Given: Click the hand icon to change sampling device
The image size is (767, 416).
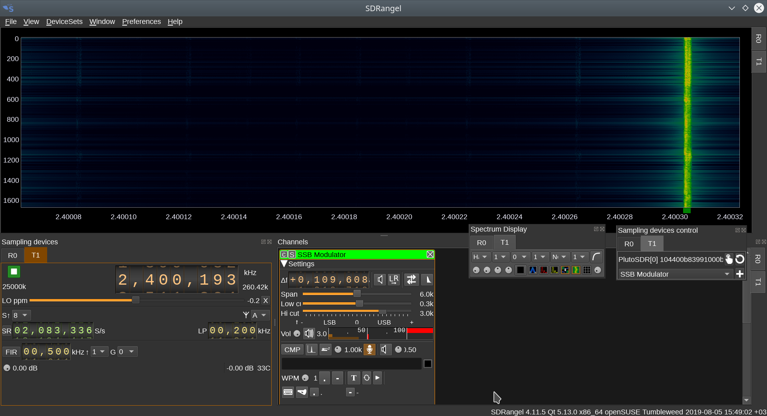Looking at the screenshot, I should point(729,260).
